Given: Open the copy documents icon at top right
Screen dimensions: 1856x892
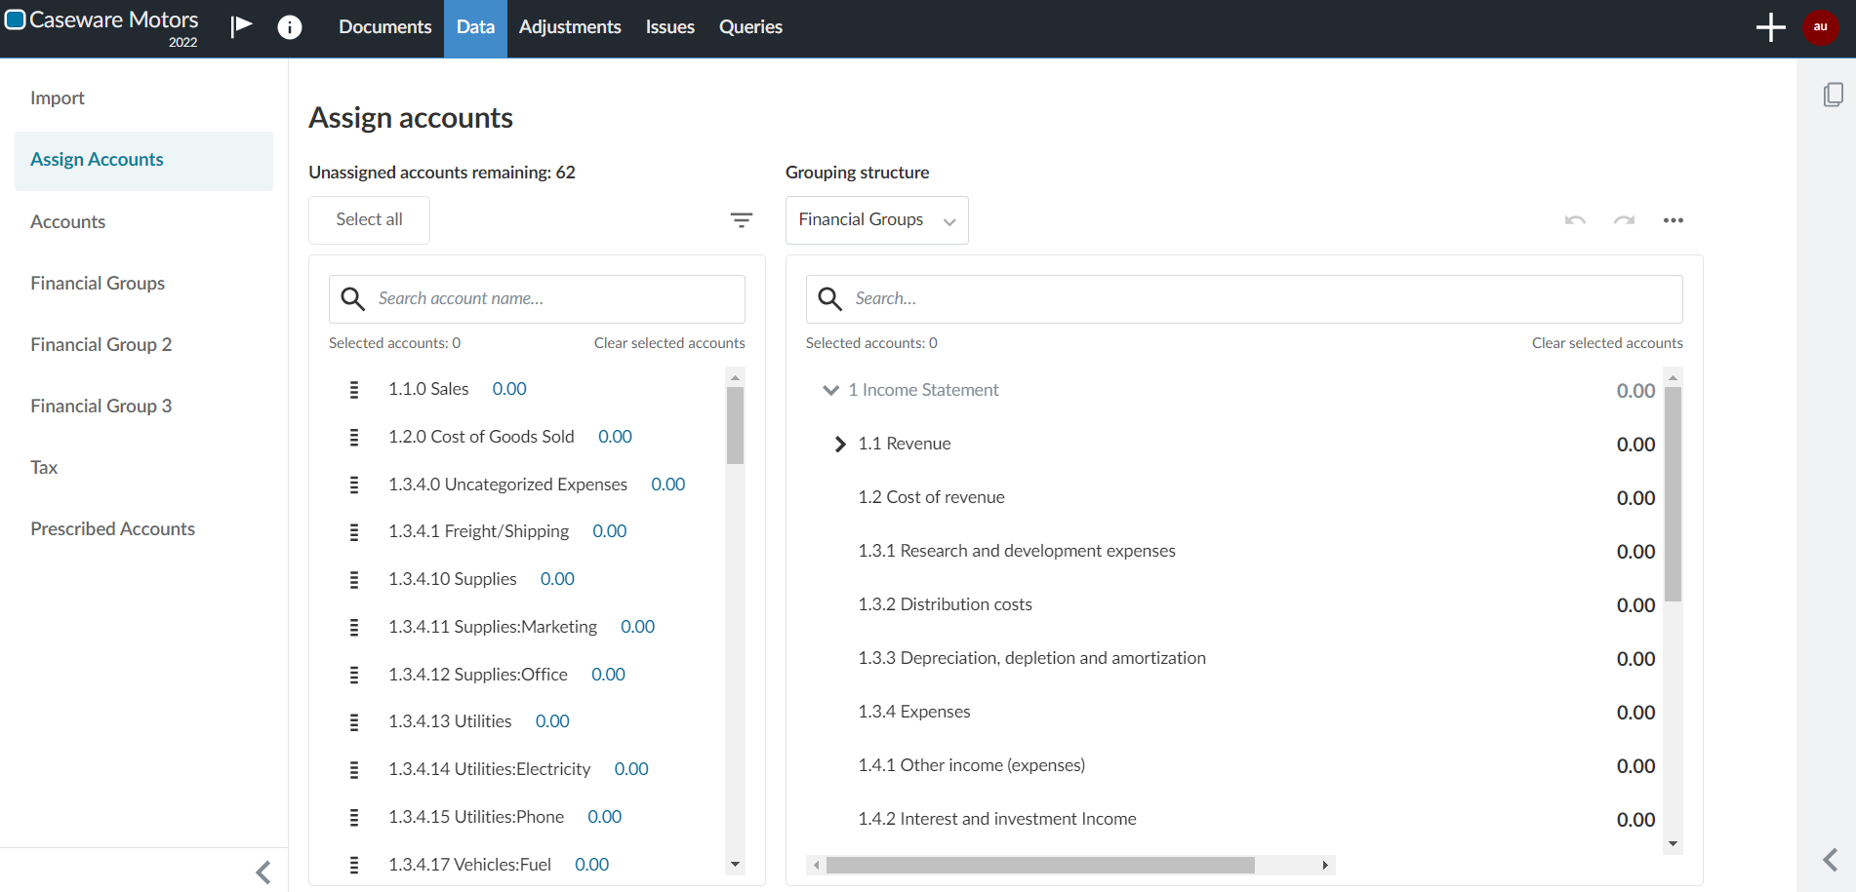Looking at the screenshot, I should [1833, 95].
